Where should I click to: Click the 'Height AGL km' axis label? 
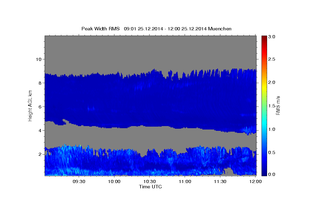pos(30,105)
